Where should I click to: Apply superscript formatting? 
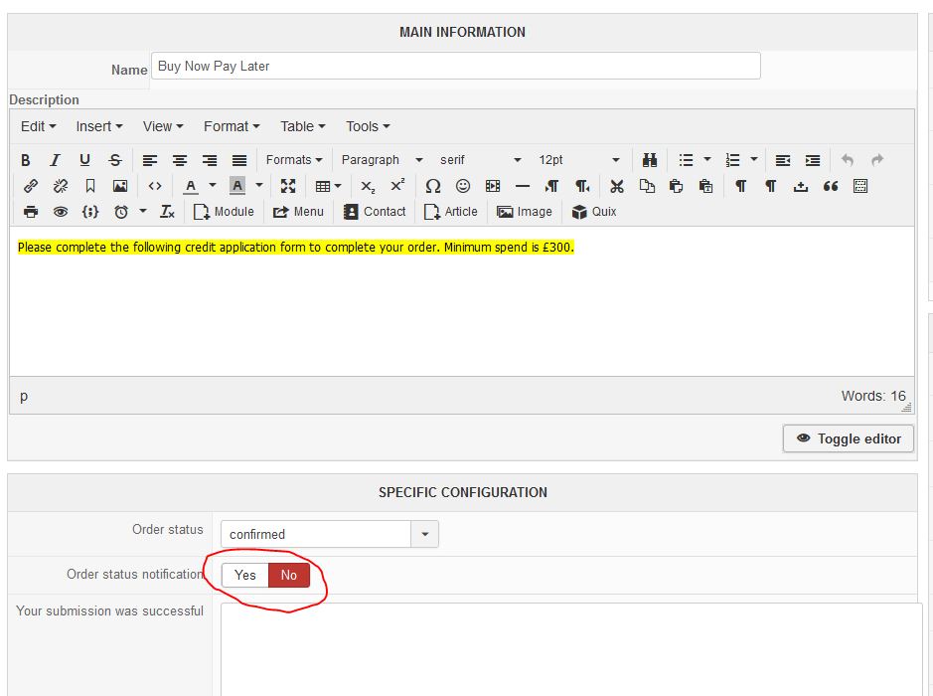pos(397,186)
